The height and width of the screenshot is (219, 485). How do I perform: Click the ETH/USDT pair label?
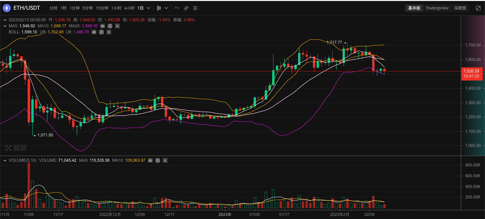click(27, 8)
